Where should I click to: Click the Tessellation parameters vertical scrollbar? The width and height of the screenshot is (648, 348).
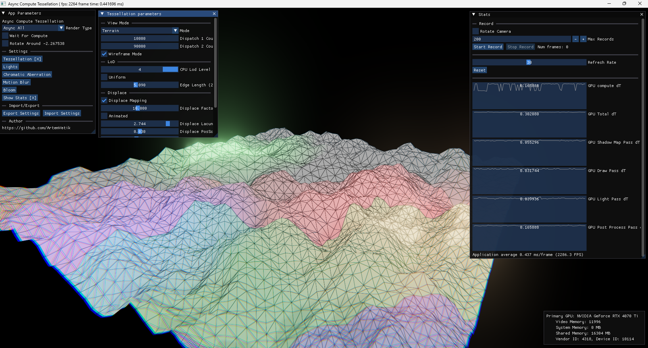pos(215,63)
